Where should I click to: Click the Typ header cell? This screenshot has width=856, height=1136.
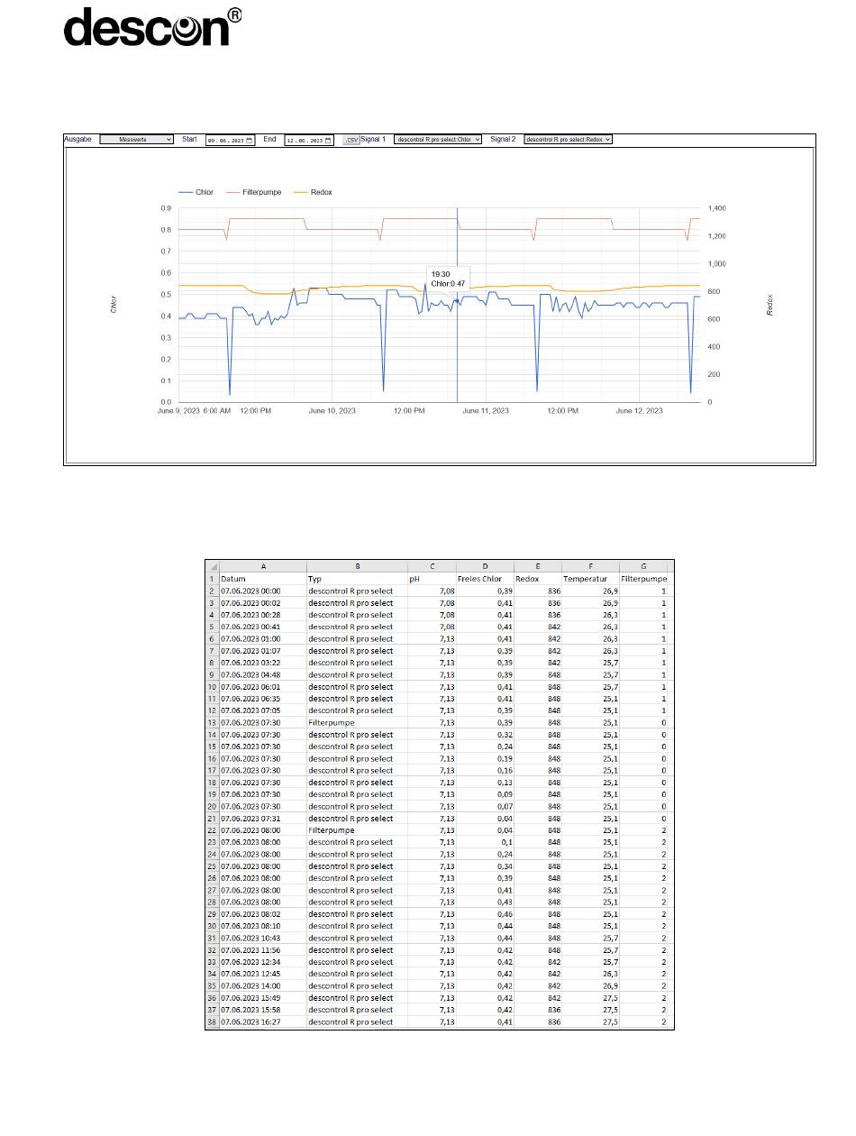click(x=357, y=579)
